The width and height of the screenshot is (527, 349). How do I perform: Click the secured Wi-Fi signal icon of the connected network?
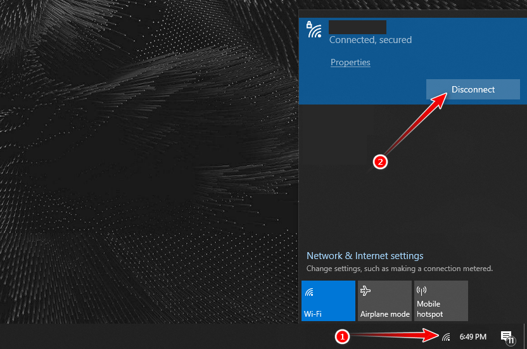click(314, 30)
